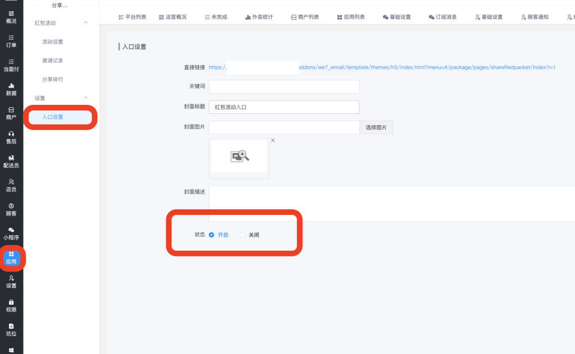Click into the 关键词 input field
Viewport: 575px width, 354px height.
(x=284, y=87)
